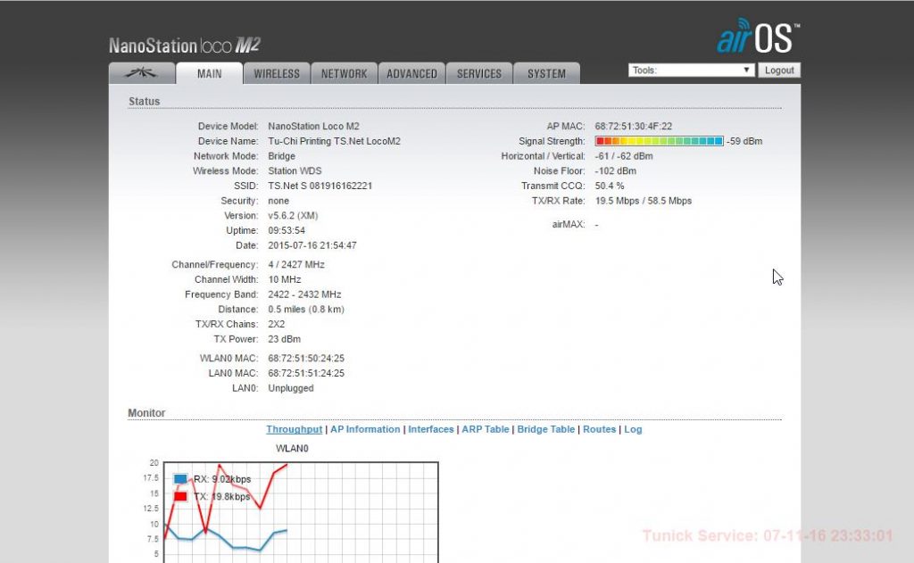This screenshot has height=563, width=914.
Task: Click the Signal Strength color bar
Action: pyautogui.click(x=659, y=141)
